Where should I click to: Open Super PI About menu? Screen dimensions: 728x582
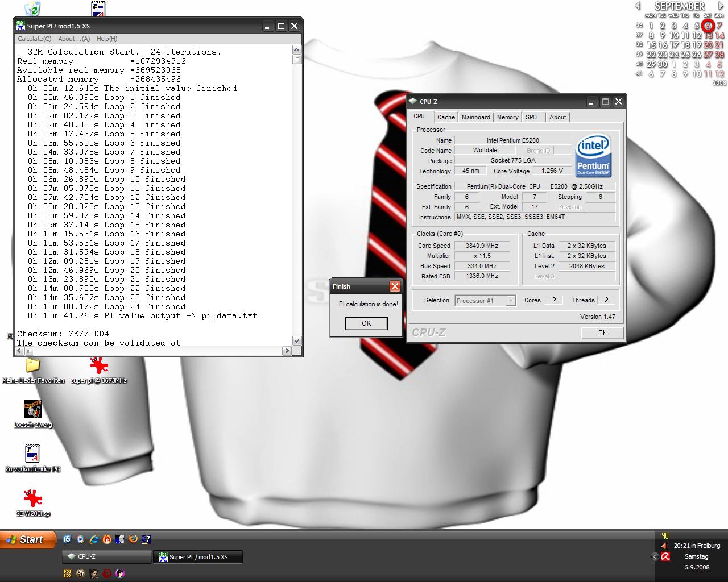[74, 39]
